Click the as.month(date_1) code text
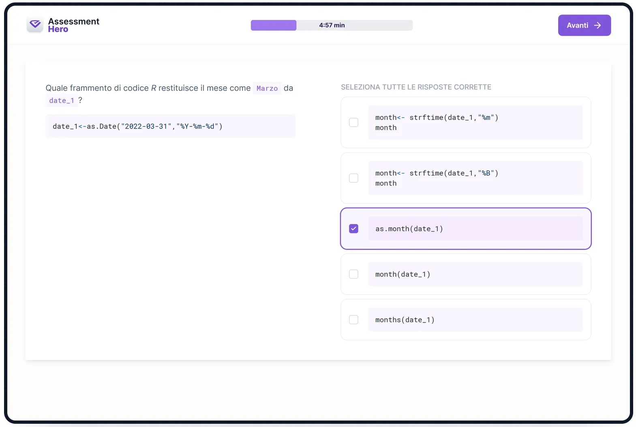The width and height of the screenshot is (636, 427). pos(409,229)
